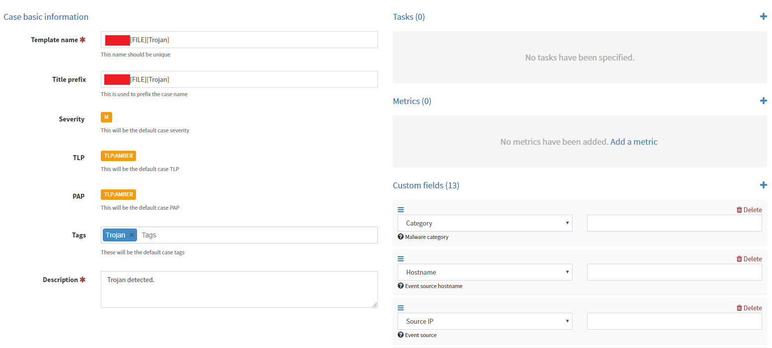The image size is (772, 348).
Task: Toggle the TLP:AMBER badge under TLP
Action: [x=118, y=156]
